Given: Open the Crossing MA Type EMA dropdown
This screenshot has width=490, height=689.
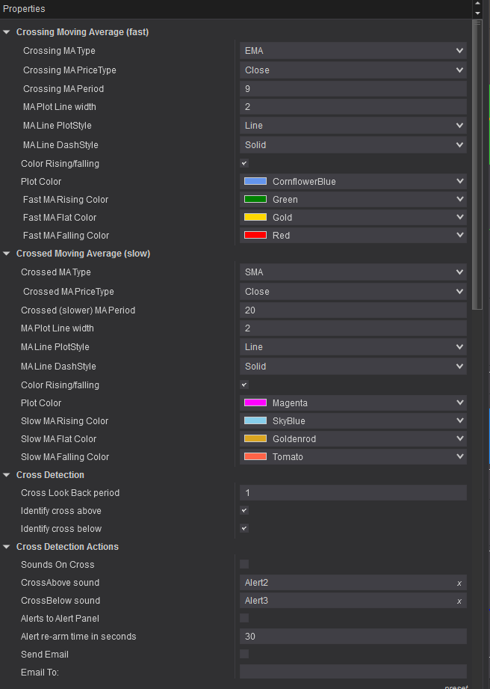Looking at the screenshot, I should pyautogui.click(x=353, y=51).
